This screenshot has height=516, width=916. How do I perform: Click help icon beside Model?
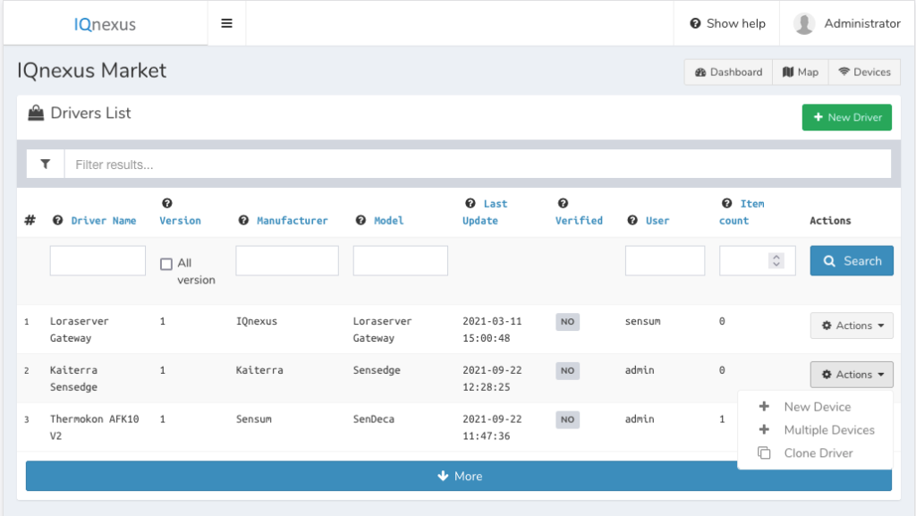[x=361, y=220]
